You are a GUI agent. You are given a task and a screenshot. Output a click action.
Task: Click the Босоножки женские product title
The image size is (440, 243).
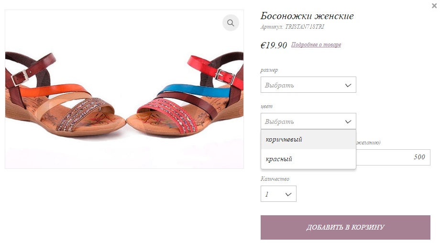[x=307, y=16]
